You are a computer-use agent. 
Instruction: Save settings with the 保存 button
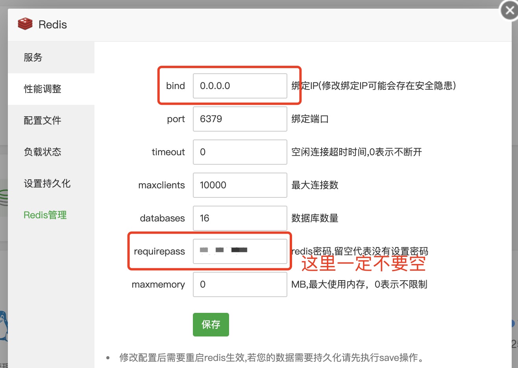[x=211, y=325]
